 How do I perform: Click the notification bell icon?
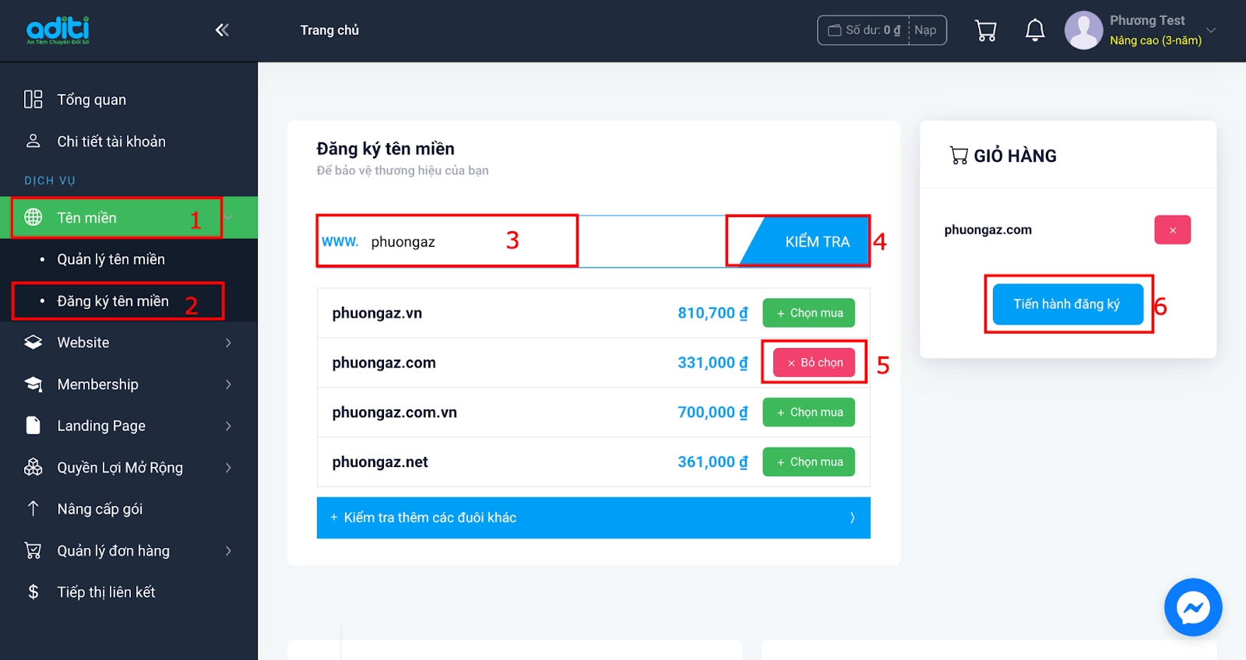pyautogui.click(x=1035, y=30)
